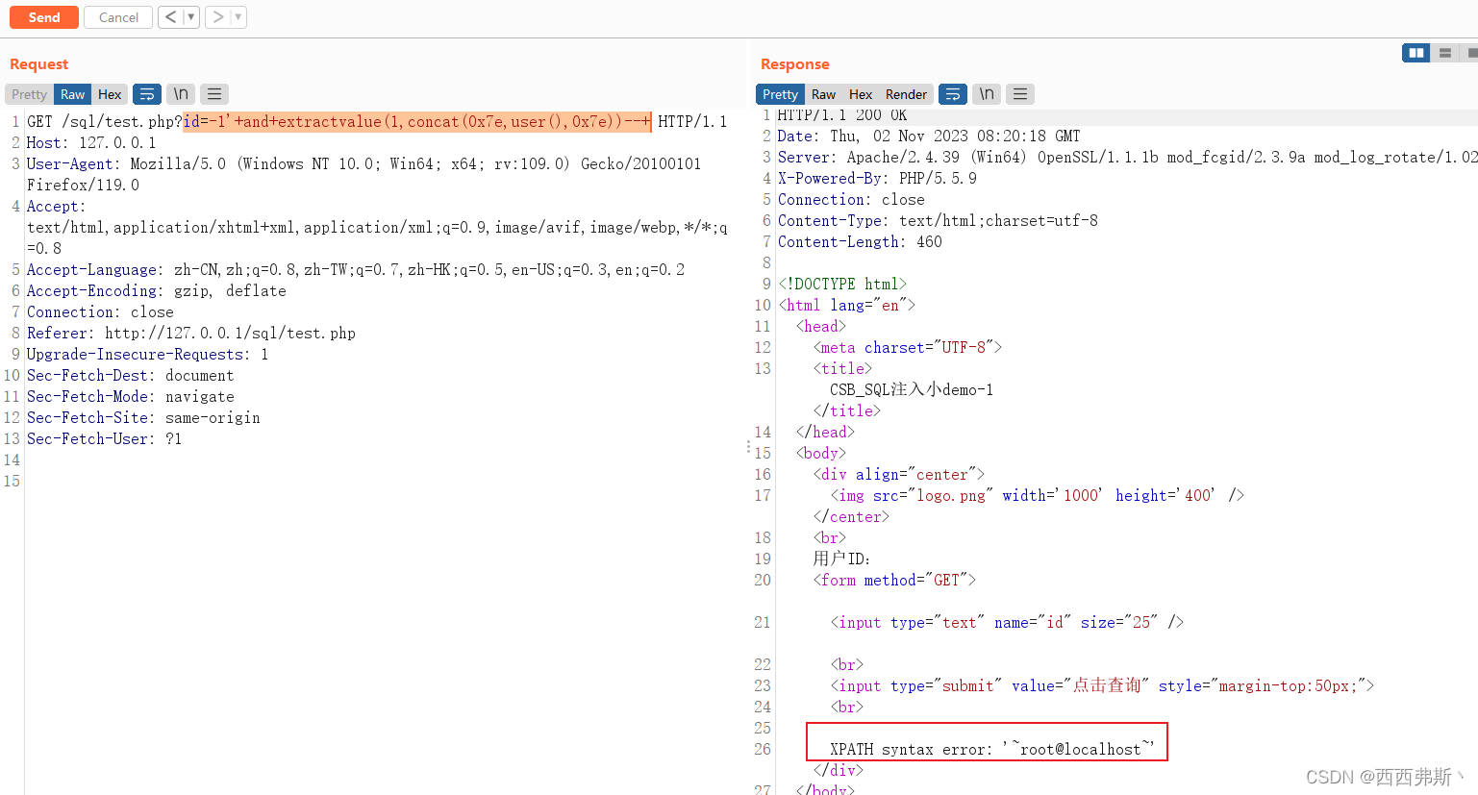Viewport: 1478px width, 795px height.
Task: Click the input type text name id line
Action: pos(1007,622)
